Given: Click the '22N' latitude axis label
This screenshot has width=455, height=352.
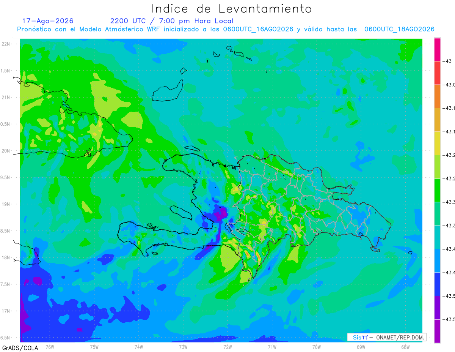Looking at the screenshot, I should tap(6, 44).
